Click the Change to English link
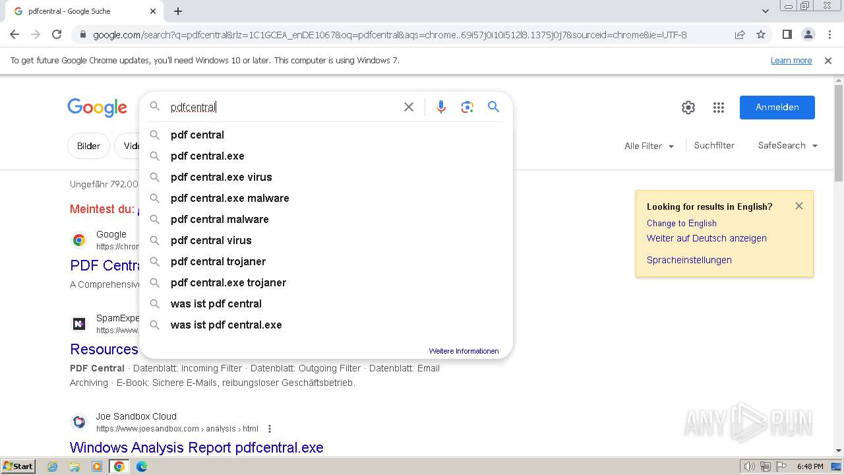This screenshot has height=475, width=844. pyautogui.click(x=681, y=223)
